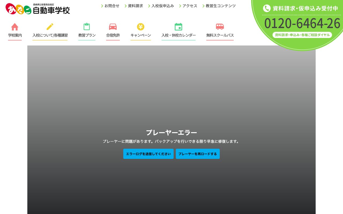Viewport: 343px width, 214px height.
Task: Click the green chevron before お問合せ
Action: tap(102, 6)
